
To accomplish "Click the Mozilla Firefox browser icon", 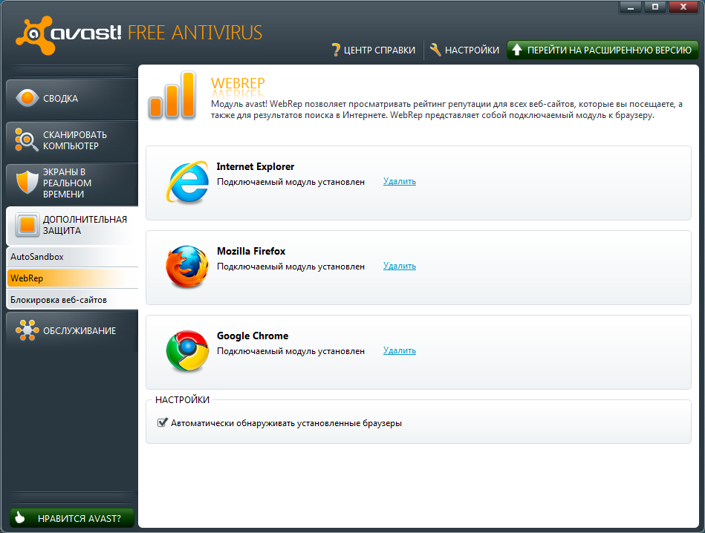I will tap(187, 266).
